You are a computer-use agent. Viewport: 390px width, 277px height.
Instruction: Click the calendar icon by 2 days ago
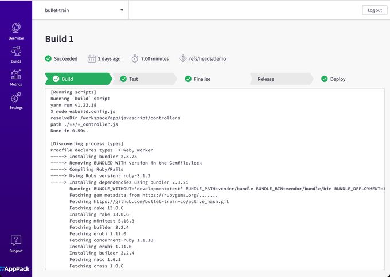click(x=91, y=58)
